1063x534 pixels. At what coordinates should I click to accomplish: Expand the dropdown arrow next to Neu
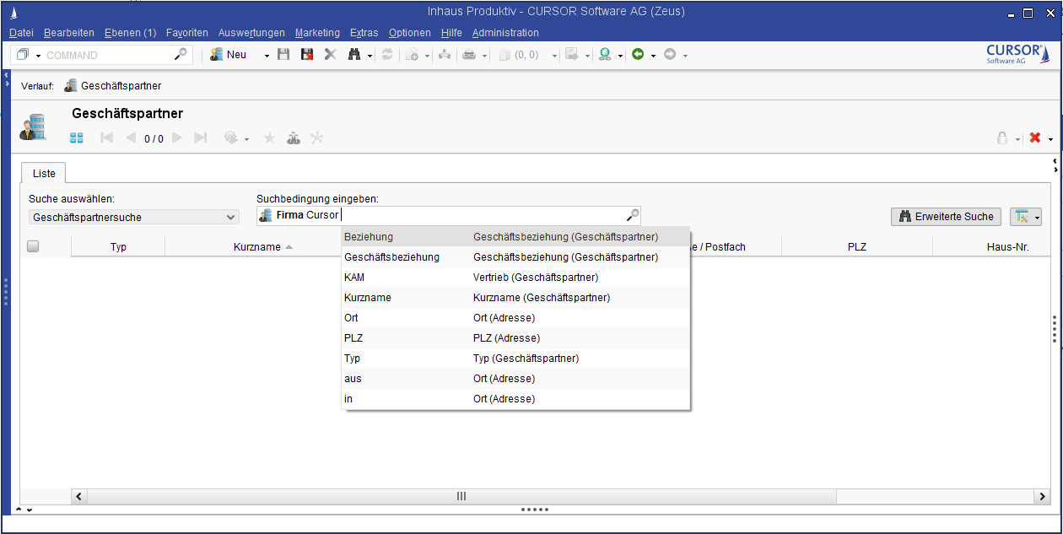[267, 56]
